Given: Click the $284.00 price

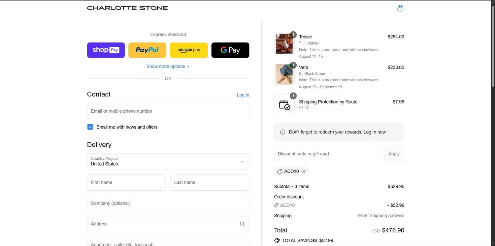Looking at the screenshot, I should click(396, 37).
